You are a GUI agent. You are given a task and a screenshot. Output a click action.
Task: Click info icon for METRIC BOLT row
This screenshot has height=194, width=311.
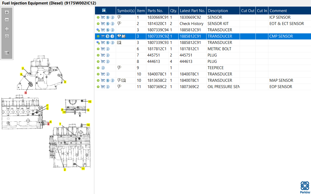coord(108,49)
